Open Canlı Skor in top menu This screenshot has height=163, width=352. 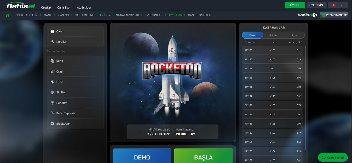coord(64,8)
